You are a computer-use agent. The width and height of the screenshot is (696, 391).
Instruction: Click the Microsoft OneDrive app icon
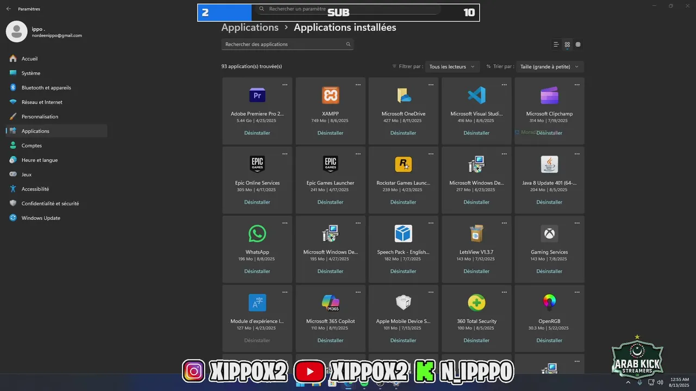(x=403, y=95)
